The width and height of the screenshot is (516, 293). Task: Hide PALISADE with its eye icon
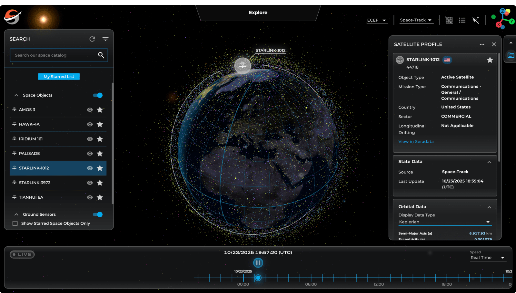pos(90,154)
